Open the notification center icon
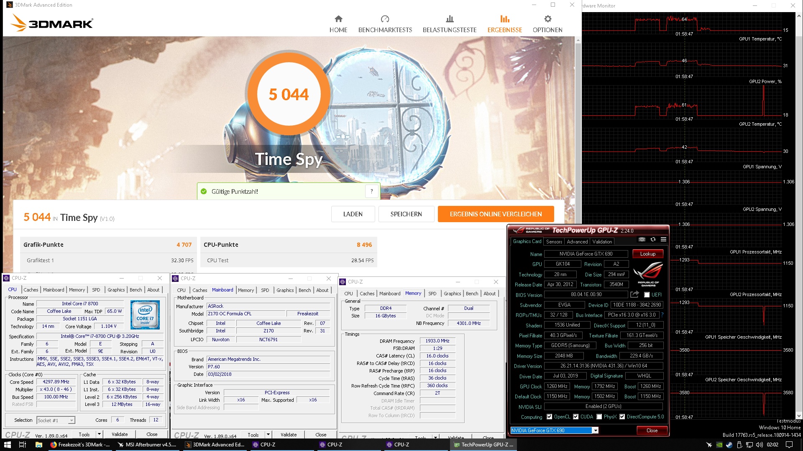 (789, 445)
